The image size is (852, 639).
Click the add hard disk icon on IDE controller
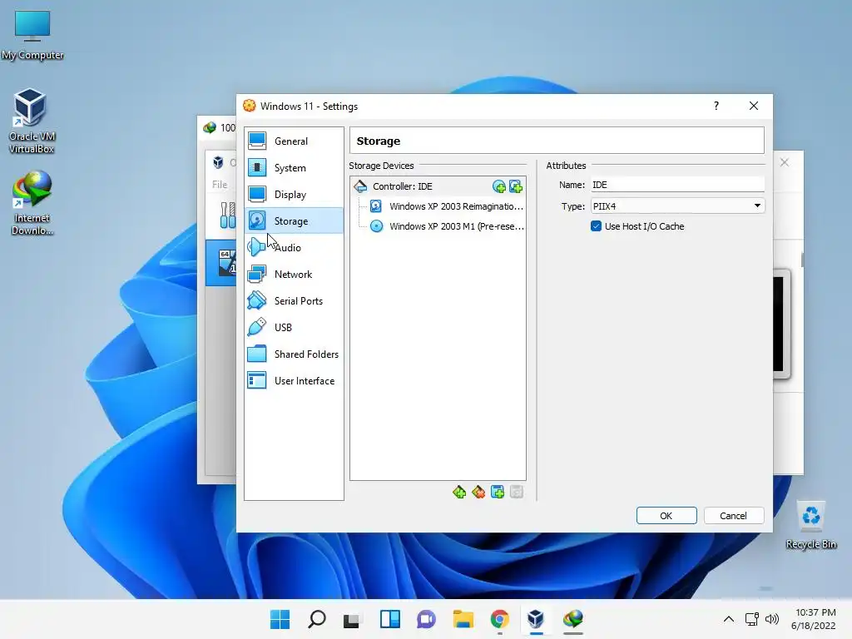coord(516,187)
